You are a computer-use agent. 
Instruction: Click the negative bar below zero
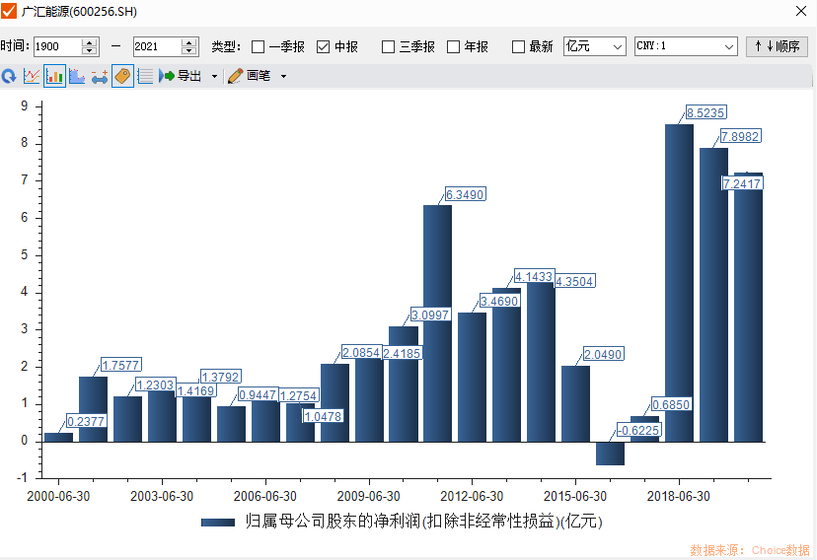point(610,454)
